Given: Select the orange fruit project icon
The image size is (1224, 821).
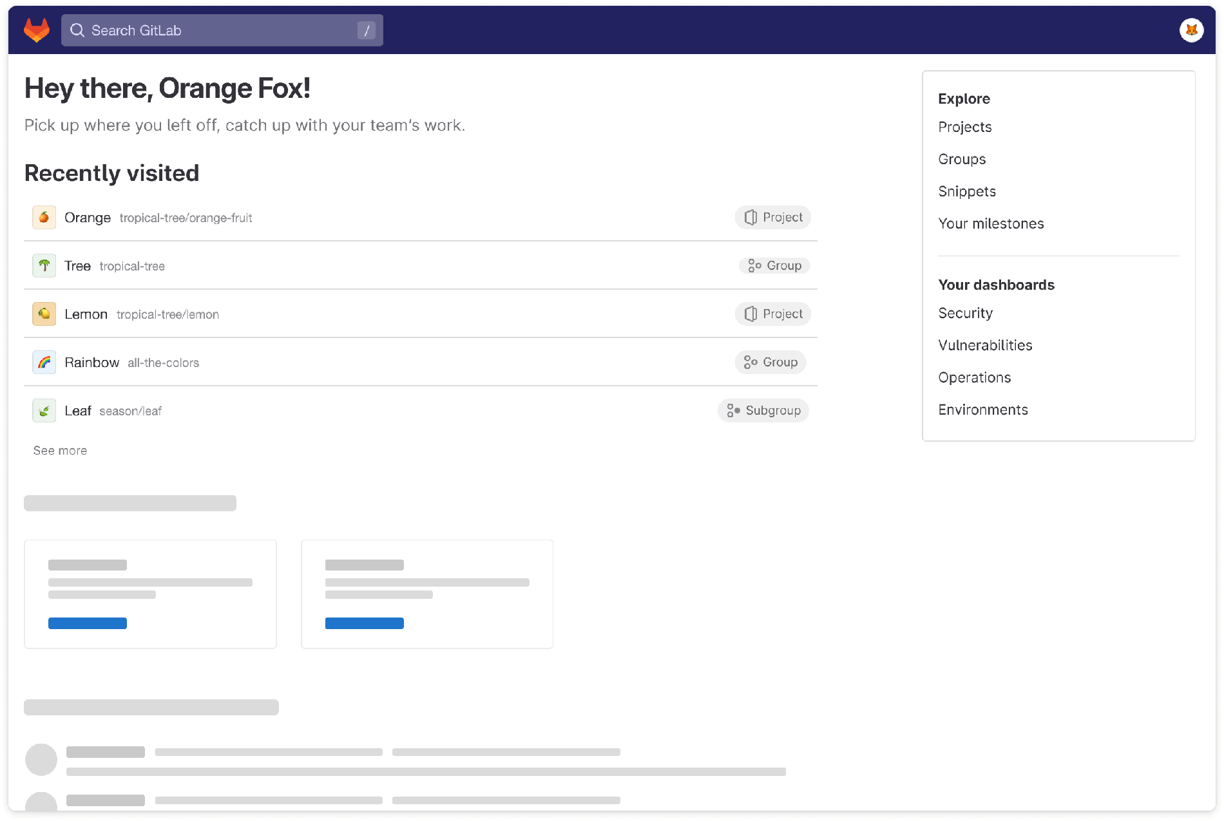Looking at the screenshot, I should [44, 217].
